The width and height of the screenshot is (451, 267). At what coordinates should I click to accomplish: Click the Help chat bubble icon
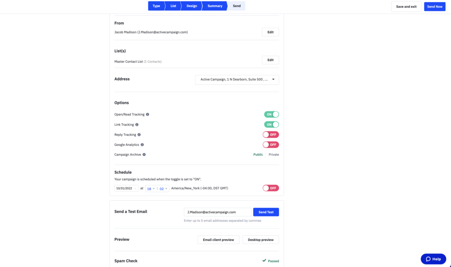tap(428, 259)
